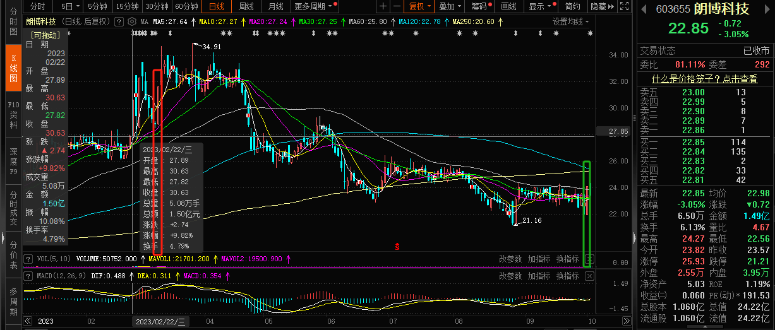Open the 筹码 chip distribution tool
This screenshot has width=775, height=330.
pyautogui.click(x=480, y=6)
